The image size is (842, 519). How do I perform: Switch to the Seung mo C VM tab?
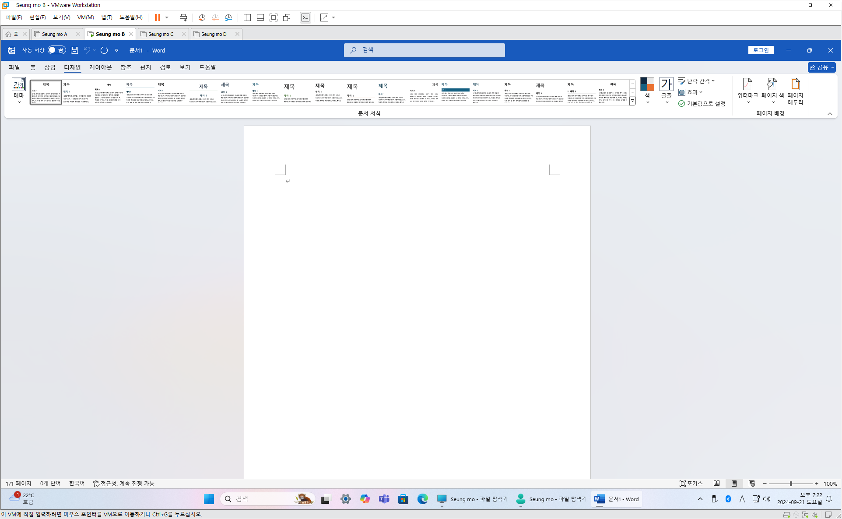(161, 34)
